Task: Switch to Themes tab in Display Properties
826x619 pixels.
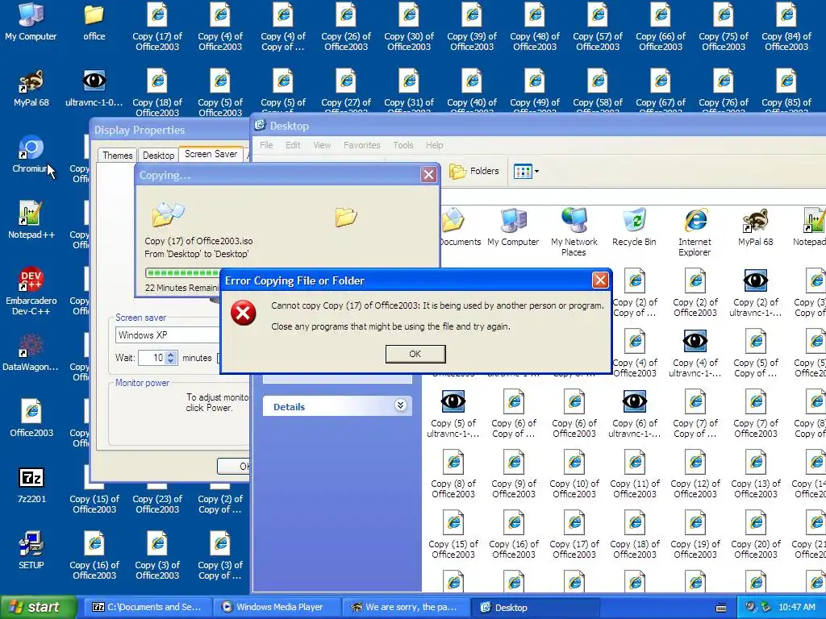Action: [118, 156]
